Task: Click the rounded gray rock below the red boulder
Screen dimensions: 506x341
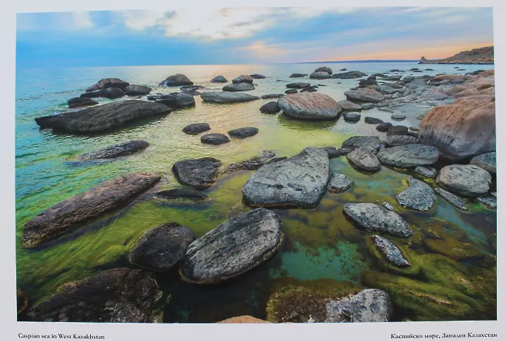Action: (x=463, y=179)
